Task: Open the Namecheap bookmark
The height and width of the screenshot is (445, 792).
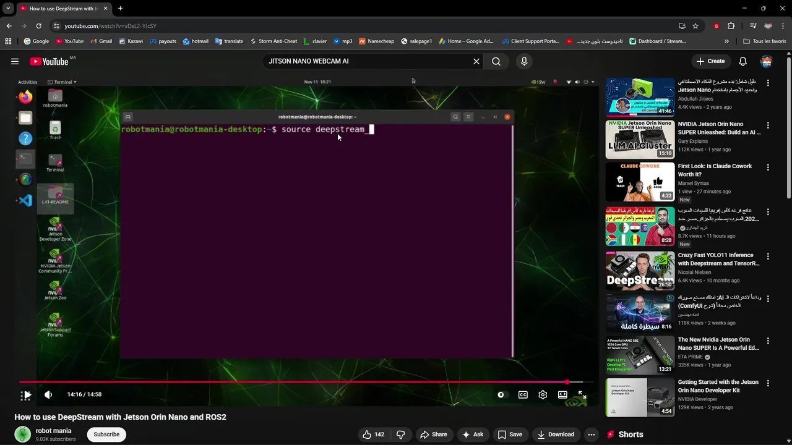Action: coord(376,41)
